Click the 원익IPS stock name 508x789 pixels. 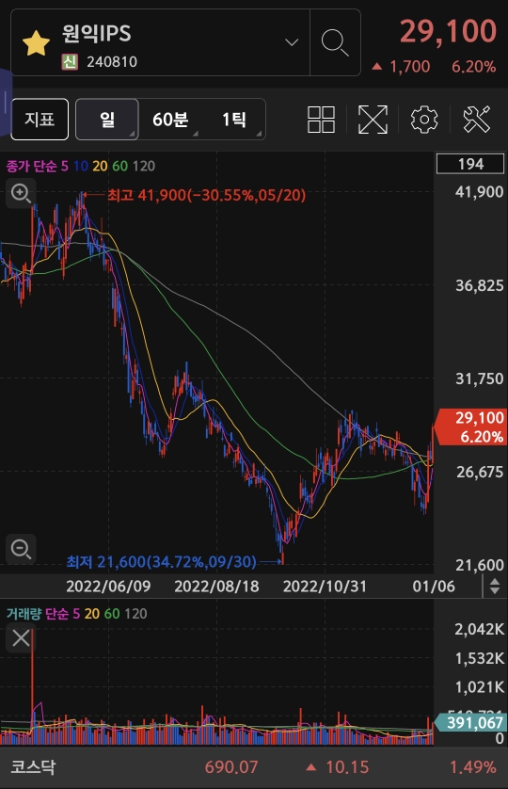pos(96,33)
